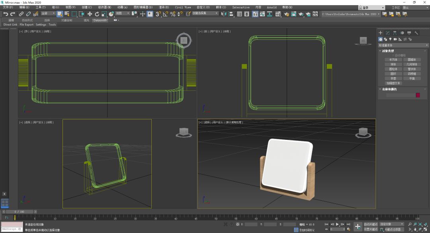Toggle the 自动关键点 auto key button

coord(370,224)
